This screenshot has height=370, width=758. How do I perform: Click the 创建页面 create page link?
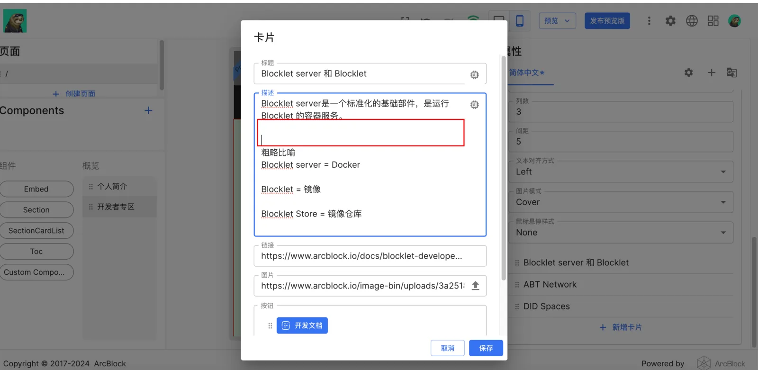74,94
